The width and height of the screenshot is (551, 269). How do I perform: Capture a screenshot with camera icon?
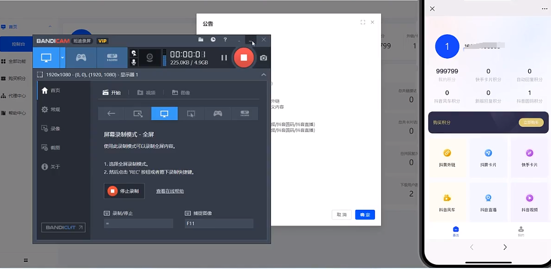[263, 58]
